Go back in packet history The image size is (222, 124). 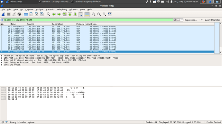pos(54,14)
